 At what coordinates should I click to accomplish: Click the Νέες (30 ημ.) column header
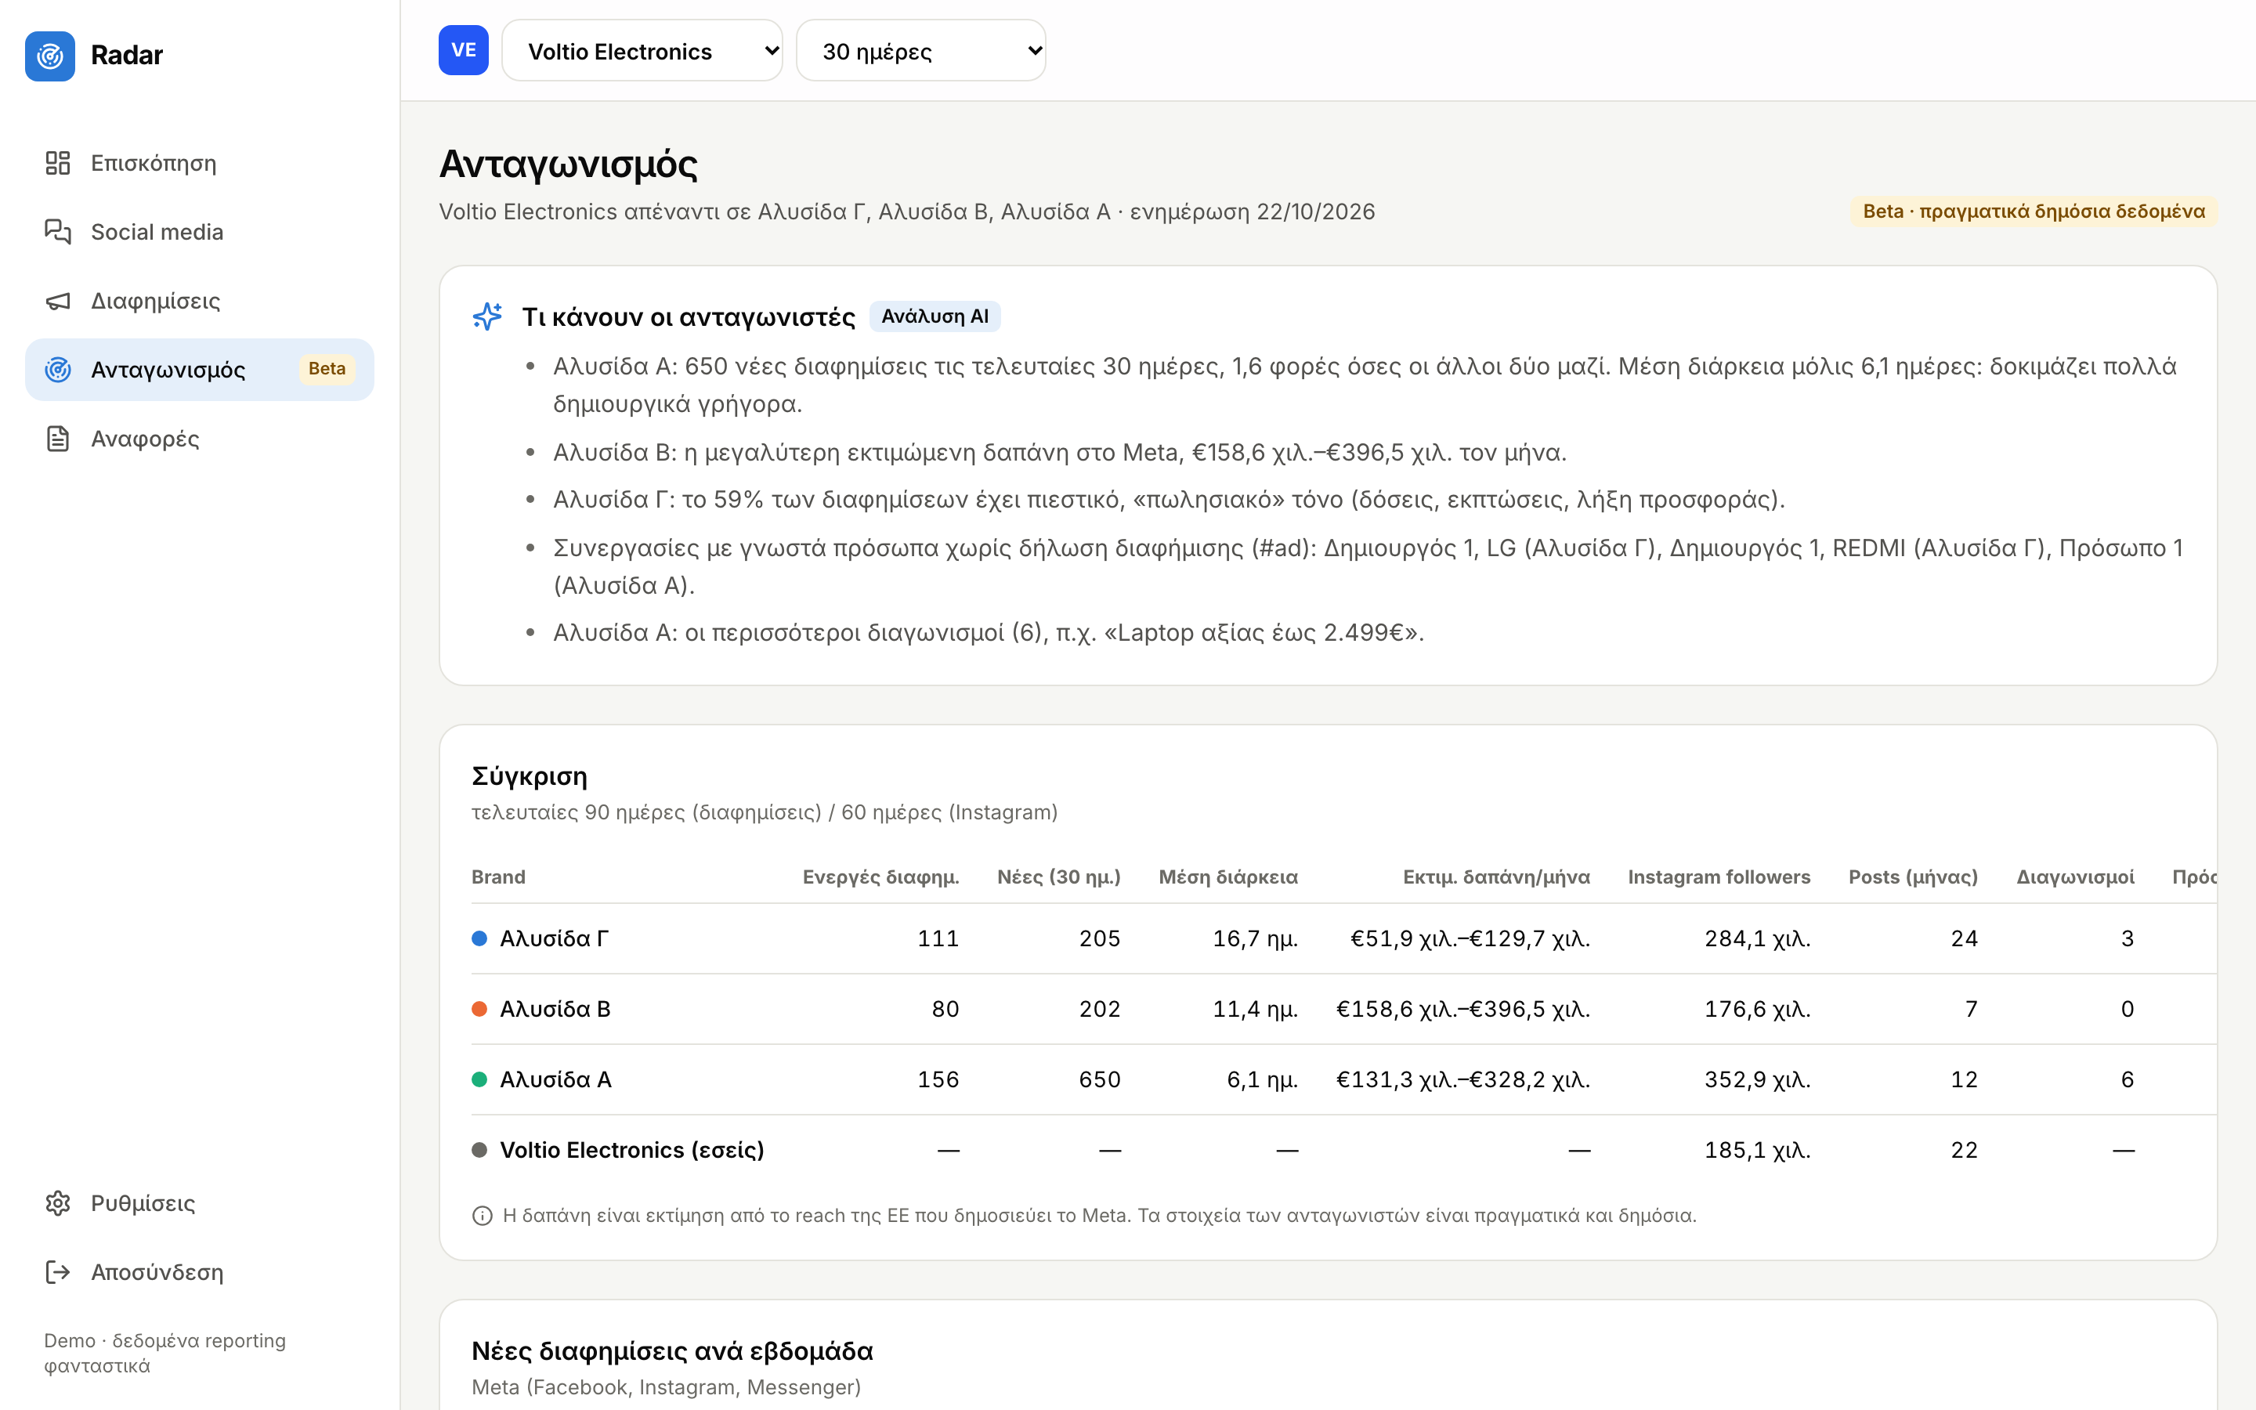[1059, 877]
